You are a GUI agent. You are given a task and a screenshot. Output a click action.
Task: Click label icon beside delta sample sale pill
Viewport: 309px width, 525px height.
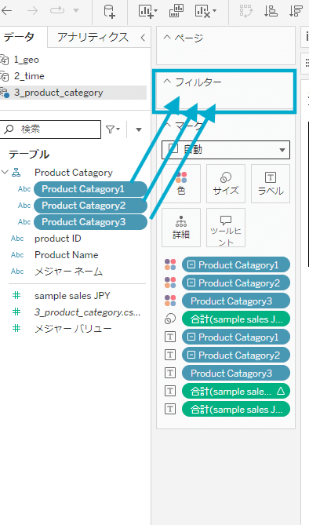pos(170,391)
